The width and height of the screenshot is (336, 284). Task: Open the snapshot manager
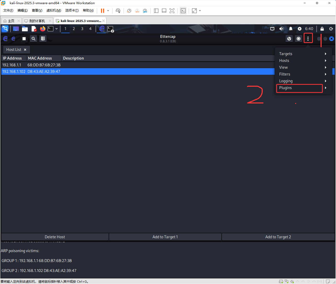point(145,11)
